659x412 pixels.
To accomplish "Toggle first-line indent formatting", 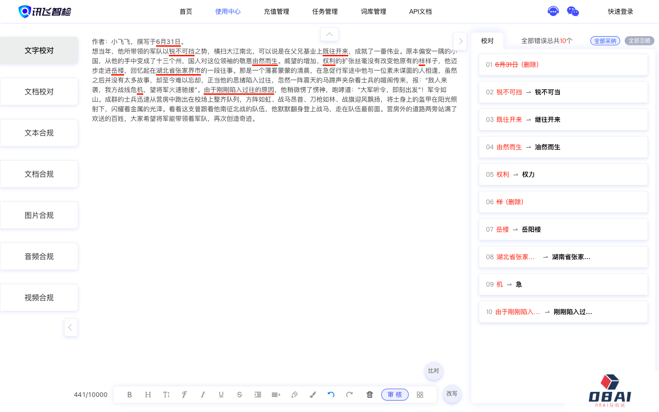I will (258, 395).
